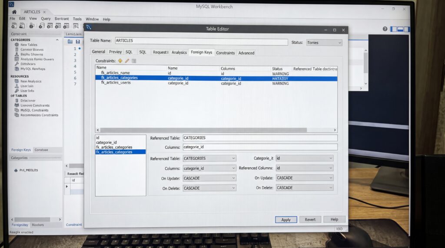Click the Pist_MEELItS lock icon
This screenshot has height=248, width=445.
click(16, 170)
